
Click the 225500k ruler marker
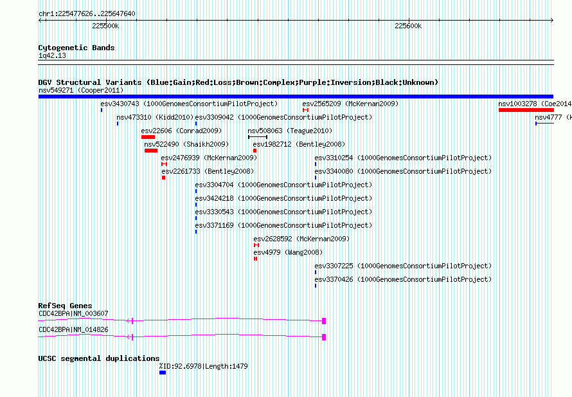point(105,26)
